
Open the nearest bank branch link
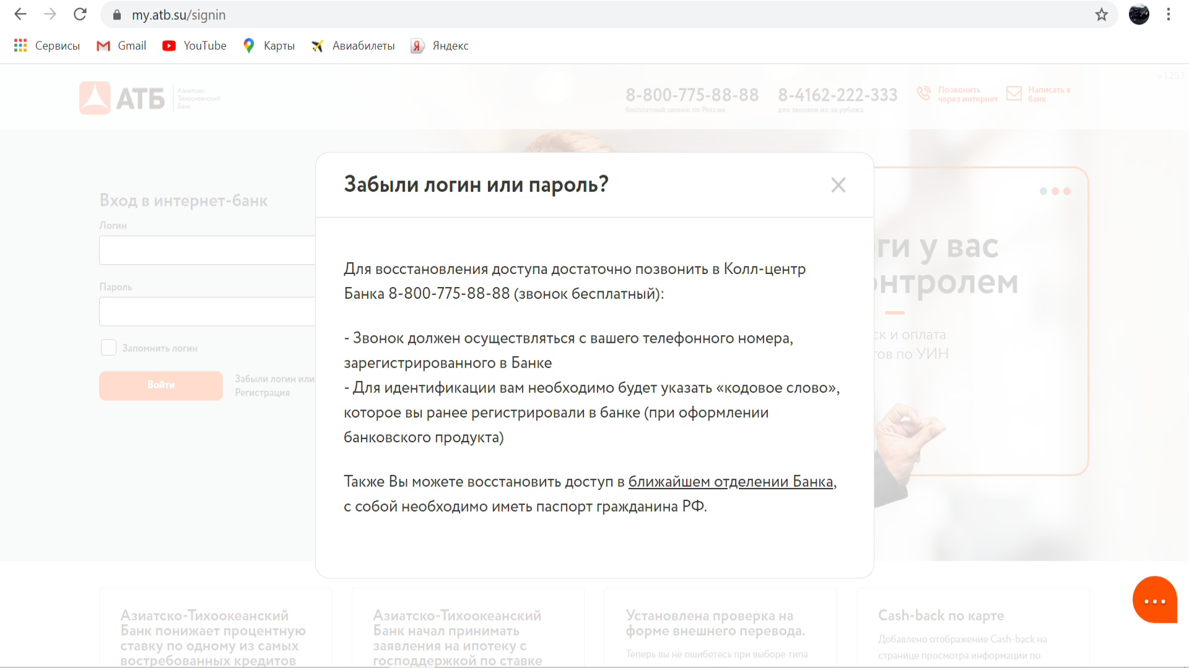[x=731, y=482]
